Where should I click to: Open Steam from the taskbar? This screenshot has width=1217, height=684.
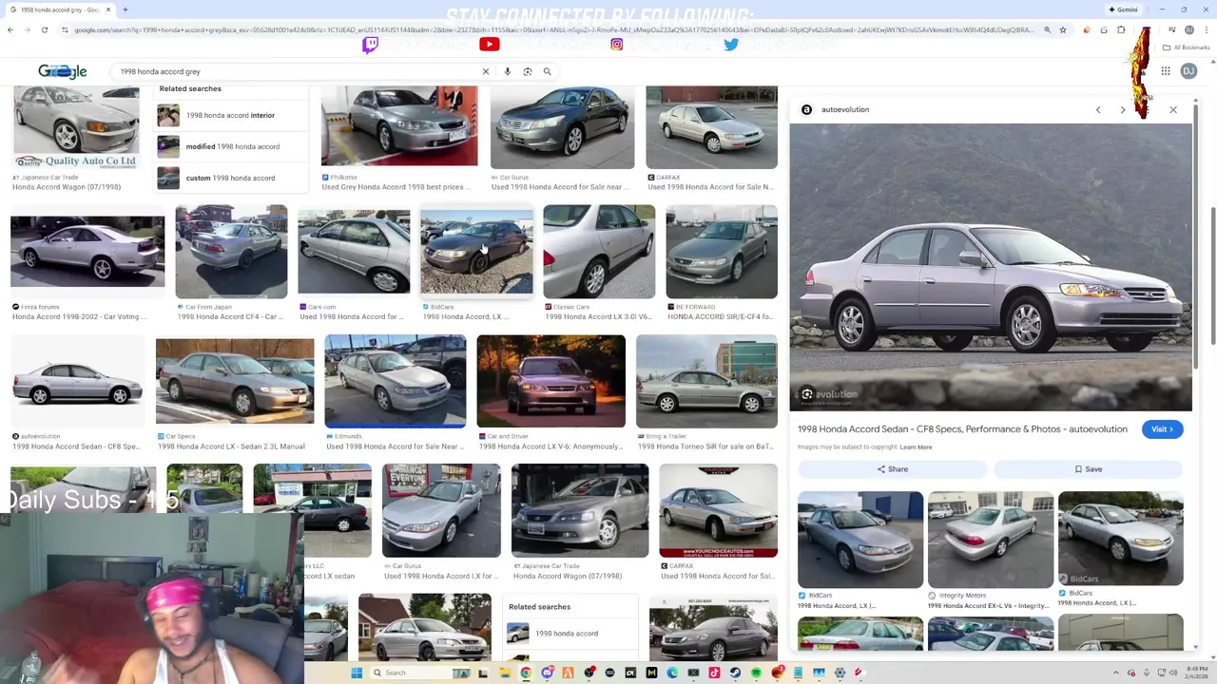click(735, 673)
